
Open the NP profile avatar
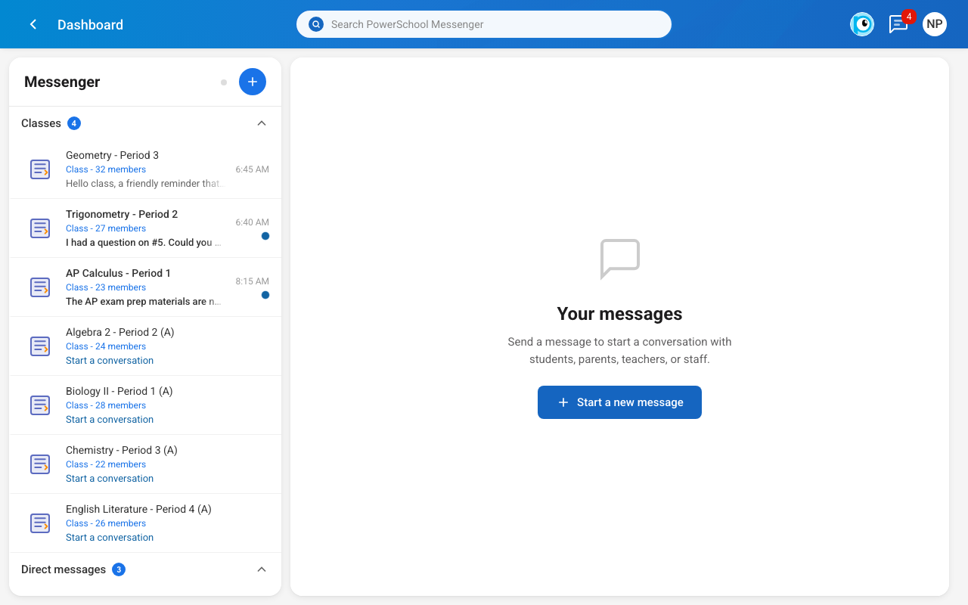(x=934, y=24)
